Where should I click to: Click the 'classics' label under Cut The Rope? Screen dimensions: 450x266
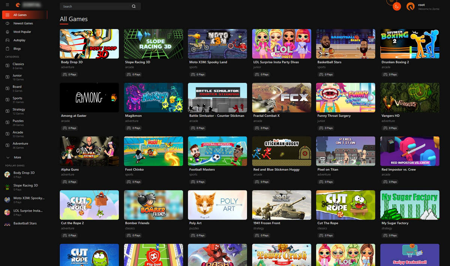coord(322,228)
